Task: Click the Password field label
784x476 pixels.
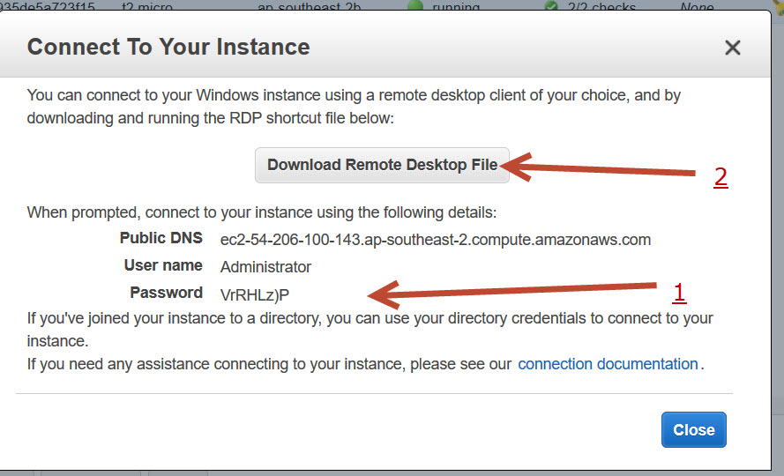Action: click(x=166, y=293)
